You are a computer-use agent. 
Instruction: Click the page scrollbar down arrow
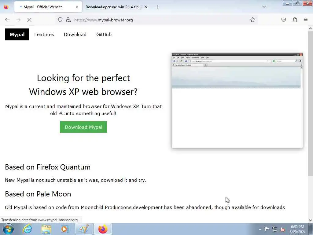click(311, 220)
